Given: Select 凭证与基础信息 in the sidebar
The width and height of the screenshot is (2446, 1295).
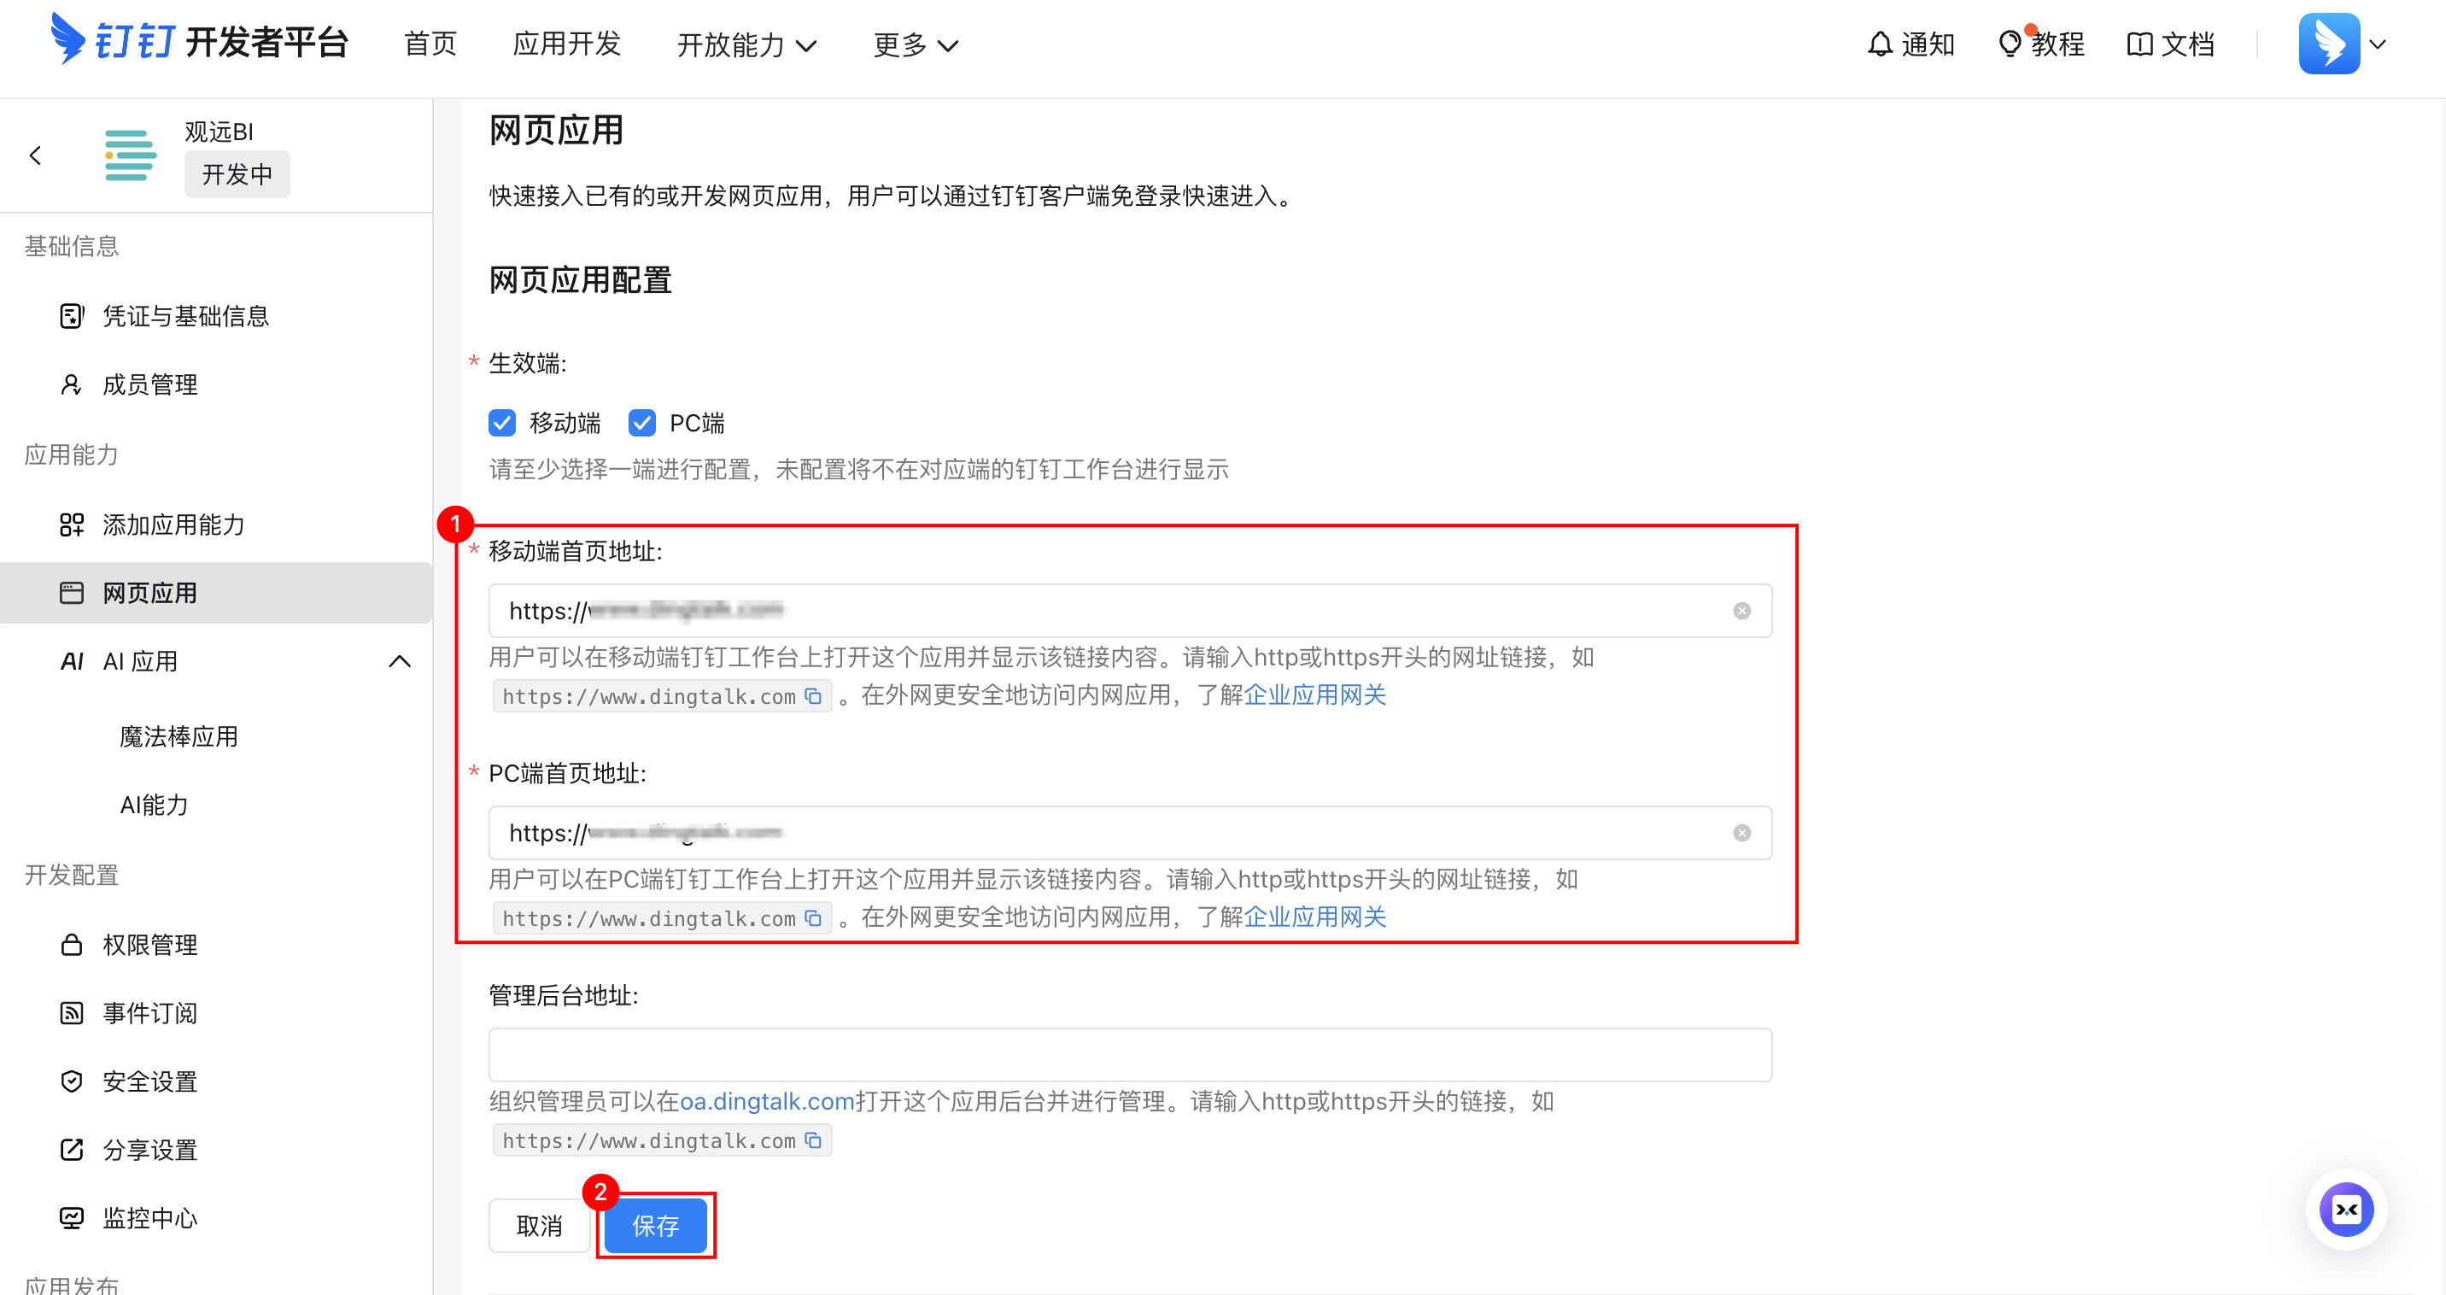Looking at the screenshot, I should (185, 316).
